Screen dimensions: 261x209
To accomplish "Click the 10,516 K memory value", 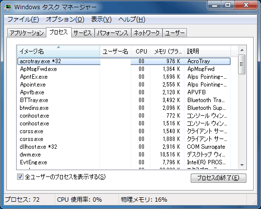I will (x=170, y=155).
